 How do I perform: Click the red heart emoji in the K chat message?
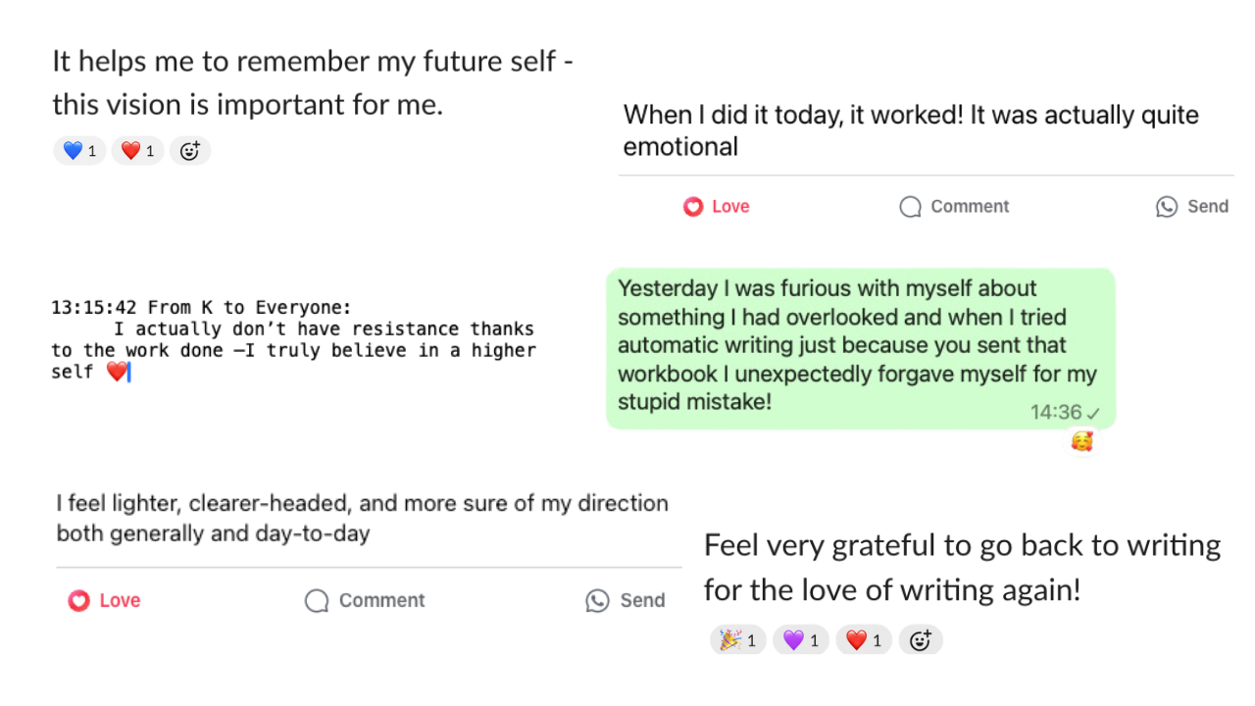pos(117,373)
